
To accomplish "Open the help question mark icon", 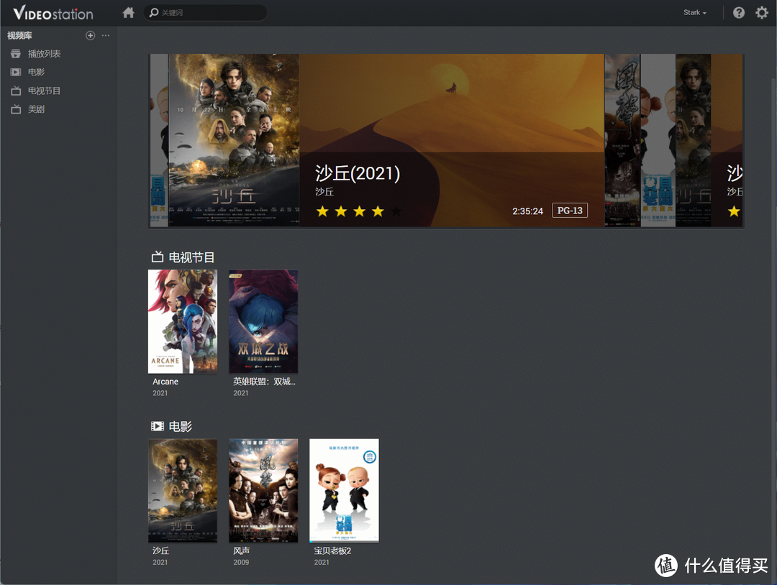I will [x=739, y=12].
